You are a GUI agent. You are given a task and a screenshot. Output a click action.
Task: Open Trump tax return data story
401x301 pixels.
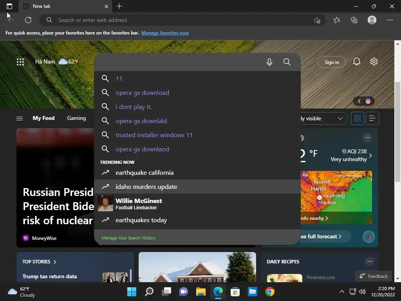tap(50, 276)
